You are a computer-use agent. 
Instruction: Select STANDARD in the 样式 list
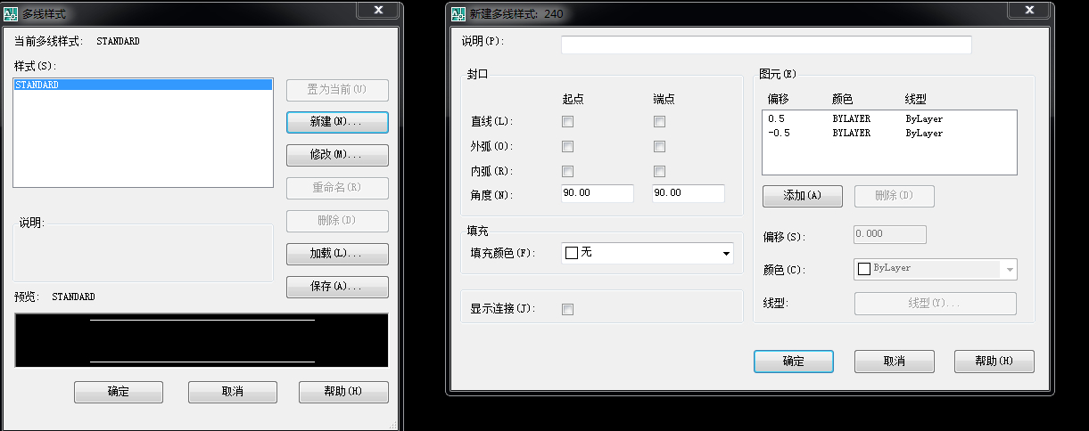[143, 85]
